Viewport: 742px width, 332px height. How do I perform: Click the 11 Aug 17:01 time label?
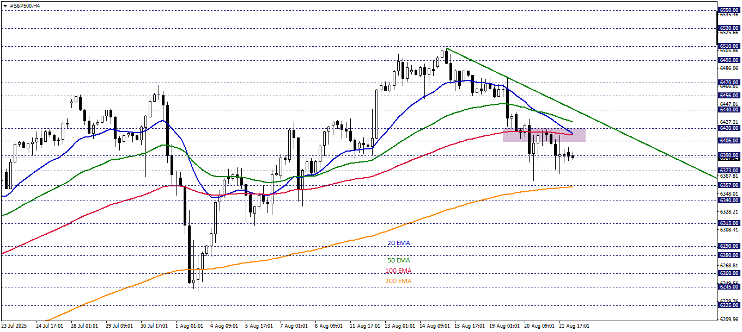(x=365, y=327)
